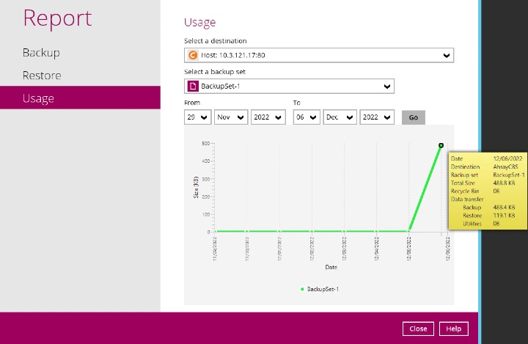The image size is (528, 344).
Task: Switch to the Restore report section
Action: tap(42, 76)
